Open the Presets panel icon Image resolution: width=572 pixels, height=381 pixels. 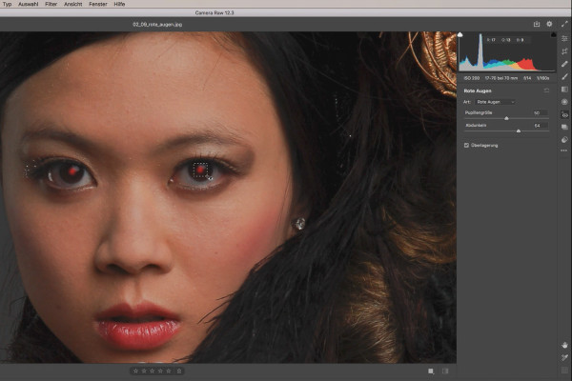pos(564,140)
